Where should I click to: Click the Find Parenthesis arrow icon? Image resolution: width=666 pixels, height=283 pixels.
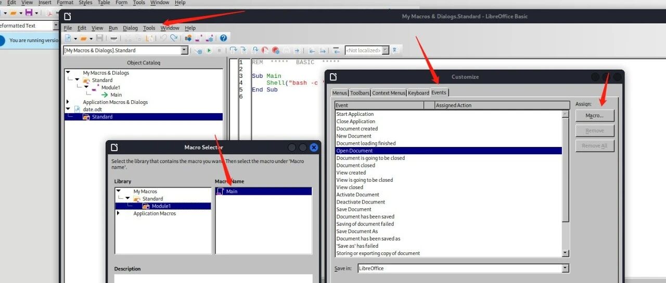[297, 50]
